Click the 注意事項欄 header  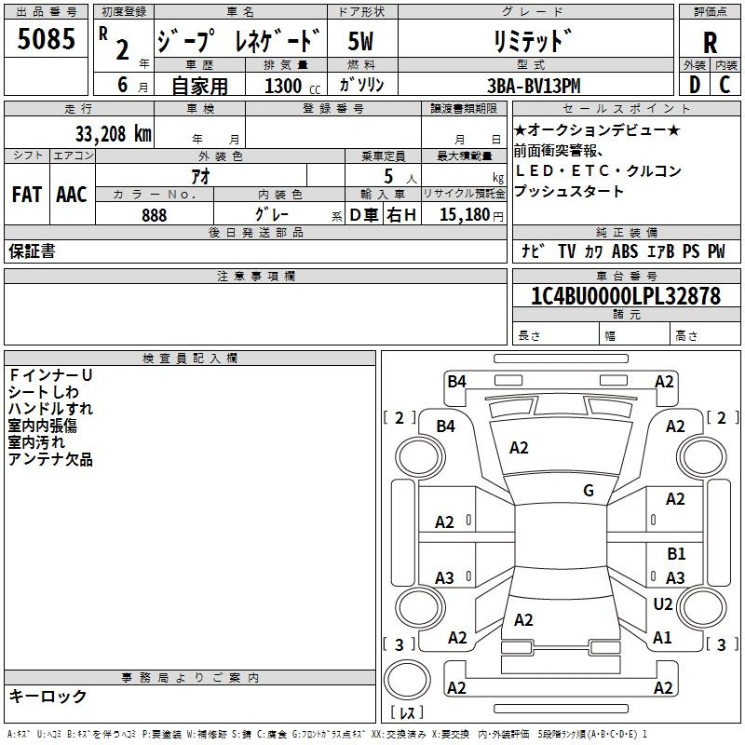point(255,276)
